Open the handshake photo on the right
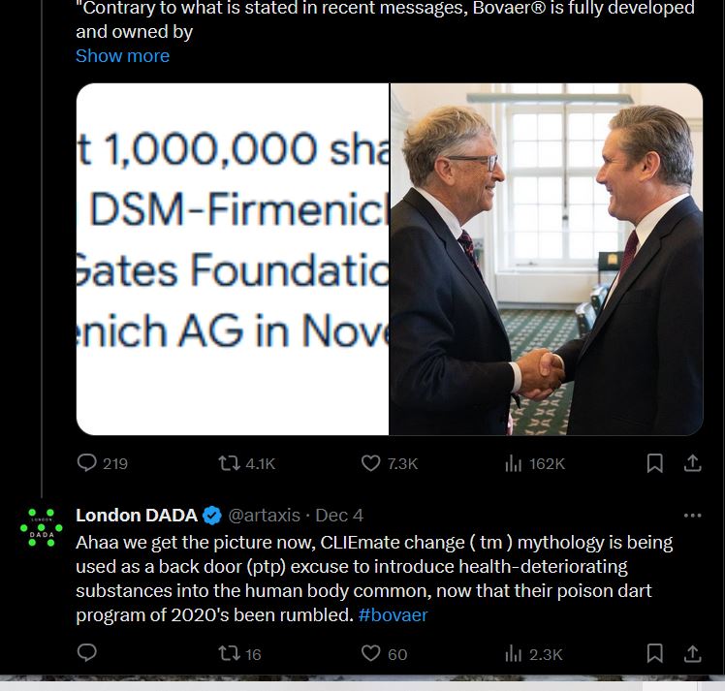Image resolution: width=725 pixels, height=691 pixels. 547,259
